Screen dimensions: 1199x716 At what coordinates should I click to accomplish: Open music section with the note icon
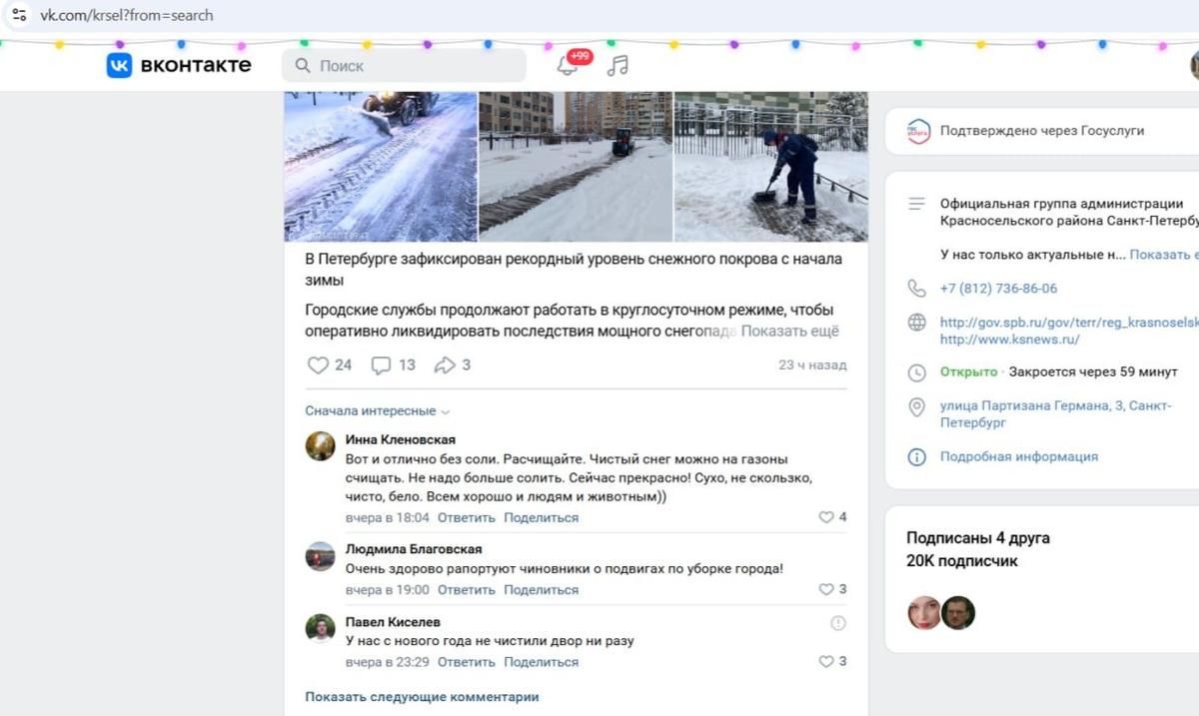[x=620, y=65]
